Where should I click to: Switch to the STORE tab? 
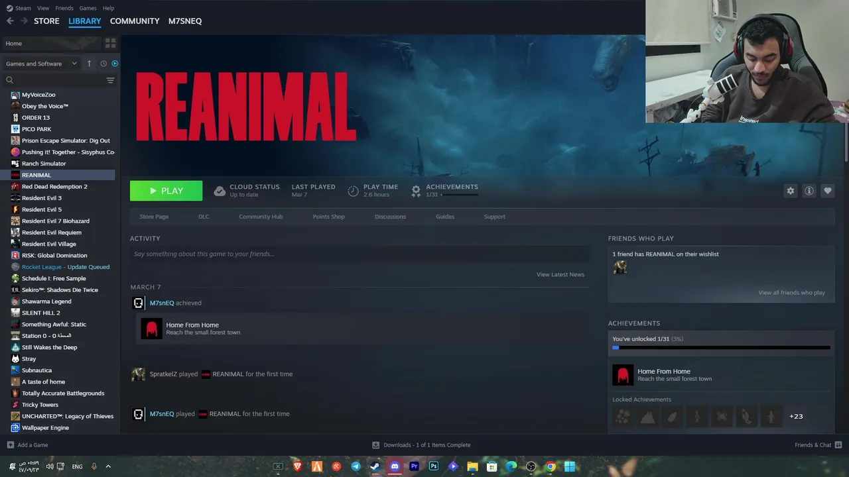tap(46, 21)
